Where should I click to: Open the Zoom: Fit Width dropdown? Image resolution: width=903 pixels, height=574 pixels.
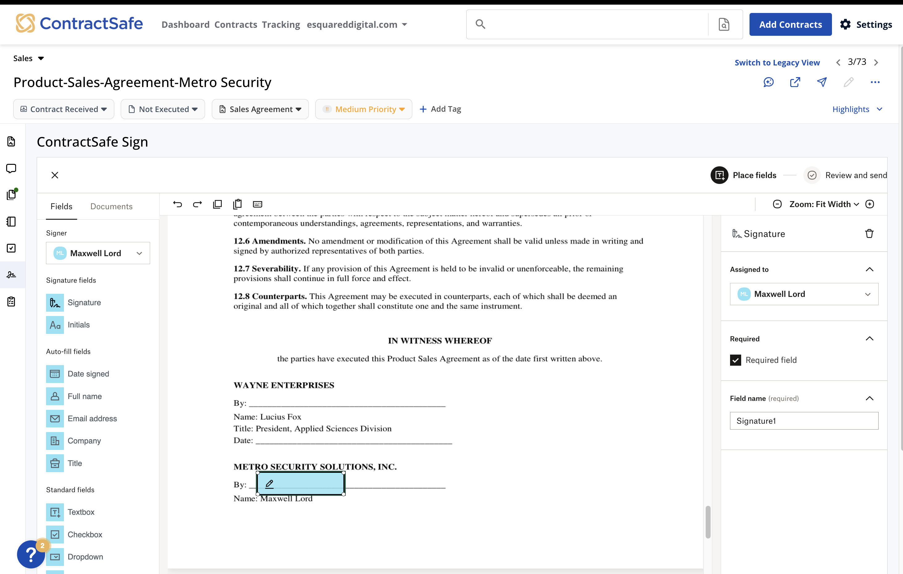point(824,204)
